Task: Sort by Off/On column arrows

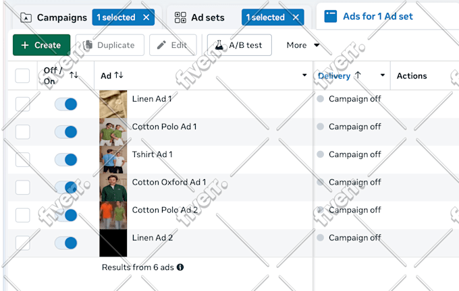Action: point(74,75)
